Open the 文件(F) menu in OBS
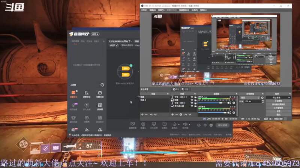300x168 pixels. (x=144, y=10)
